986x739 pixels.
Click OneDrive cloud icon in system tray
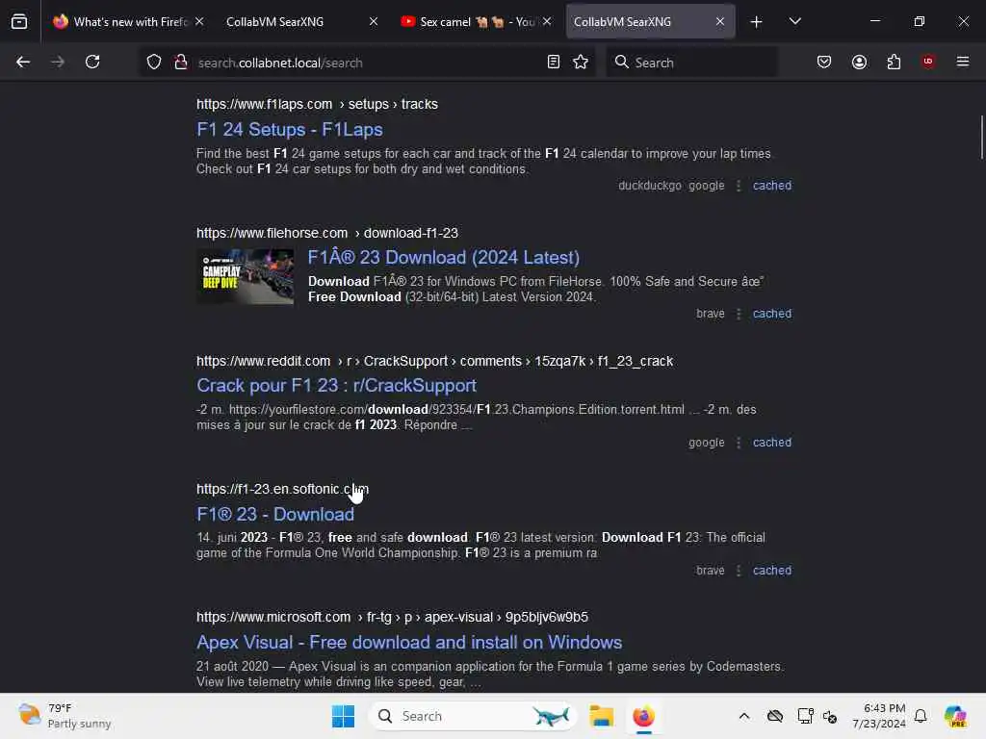pos(775,716)
